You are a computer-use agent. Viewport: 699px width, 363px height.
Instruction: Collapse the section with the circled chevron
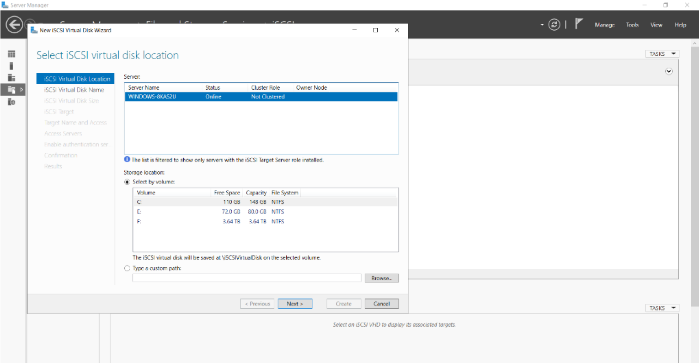(669, 71)
